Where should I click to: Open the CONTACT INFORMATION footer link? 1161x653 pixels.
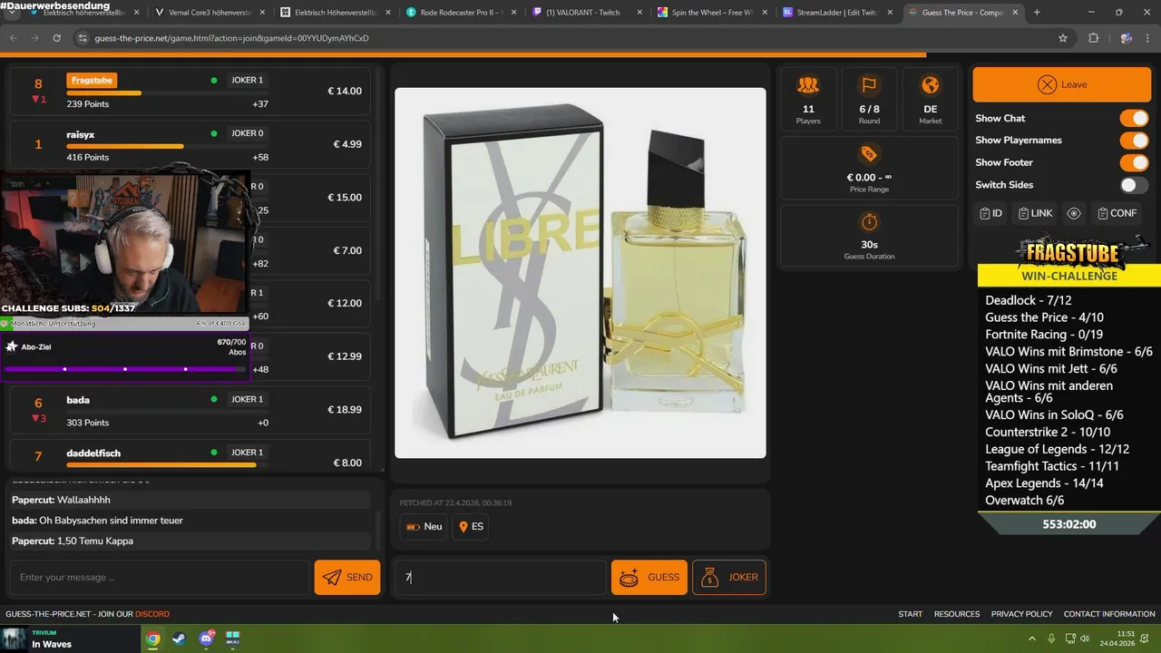coord(1109,614)
